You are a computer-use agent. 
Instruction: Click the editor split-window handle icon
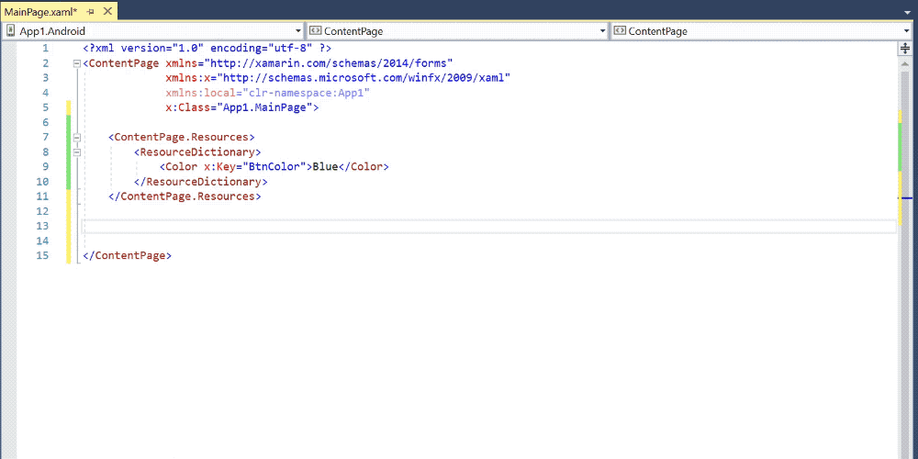pos(905,48)
